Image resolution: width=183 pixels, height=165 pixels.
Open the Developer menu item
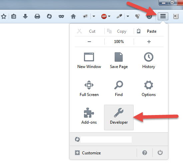click(x=119, y=117)
